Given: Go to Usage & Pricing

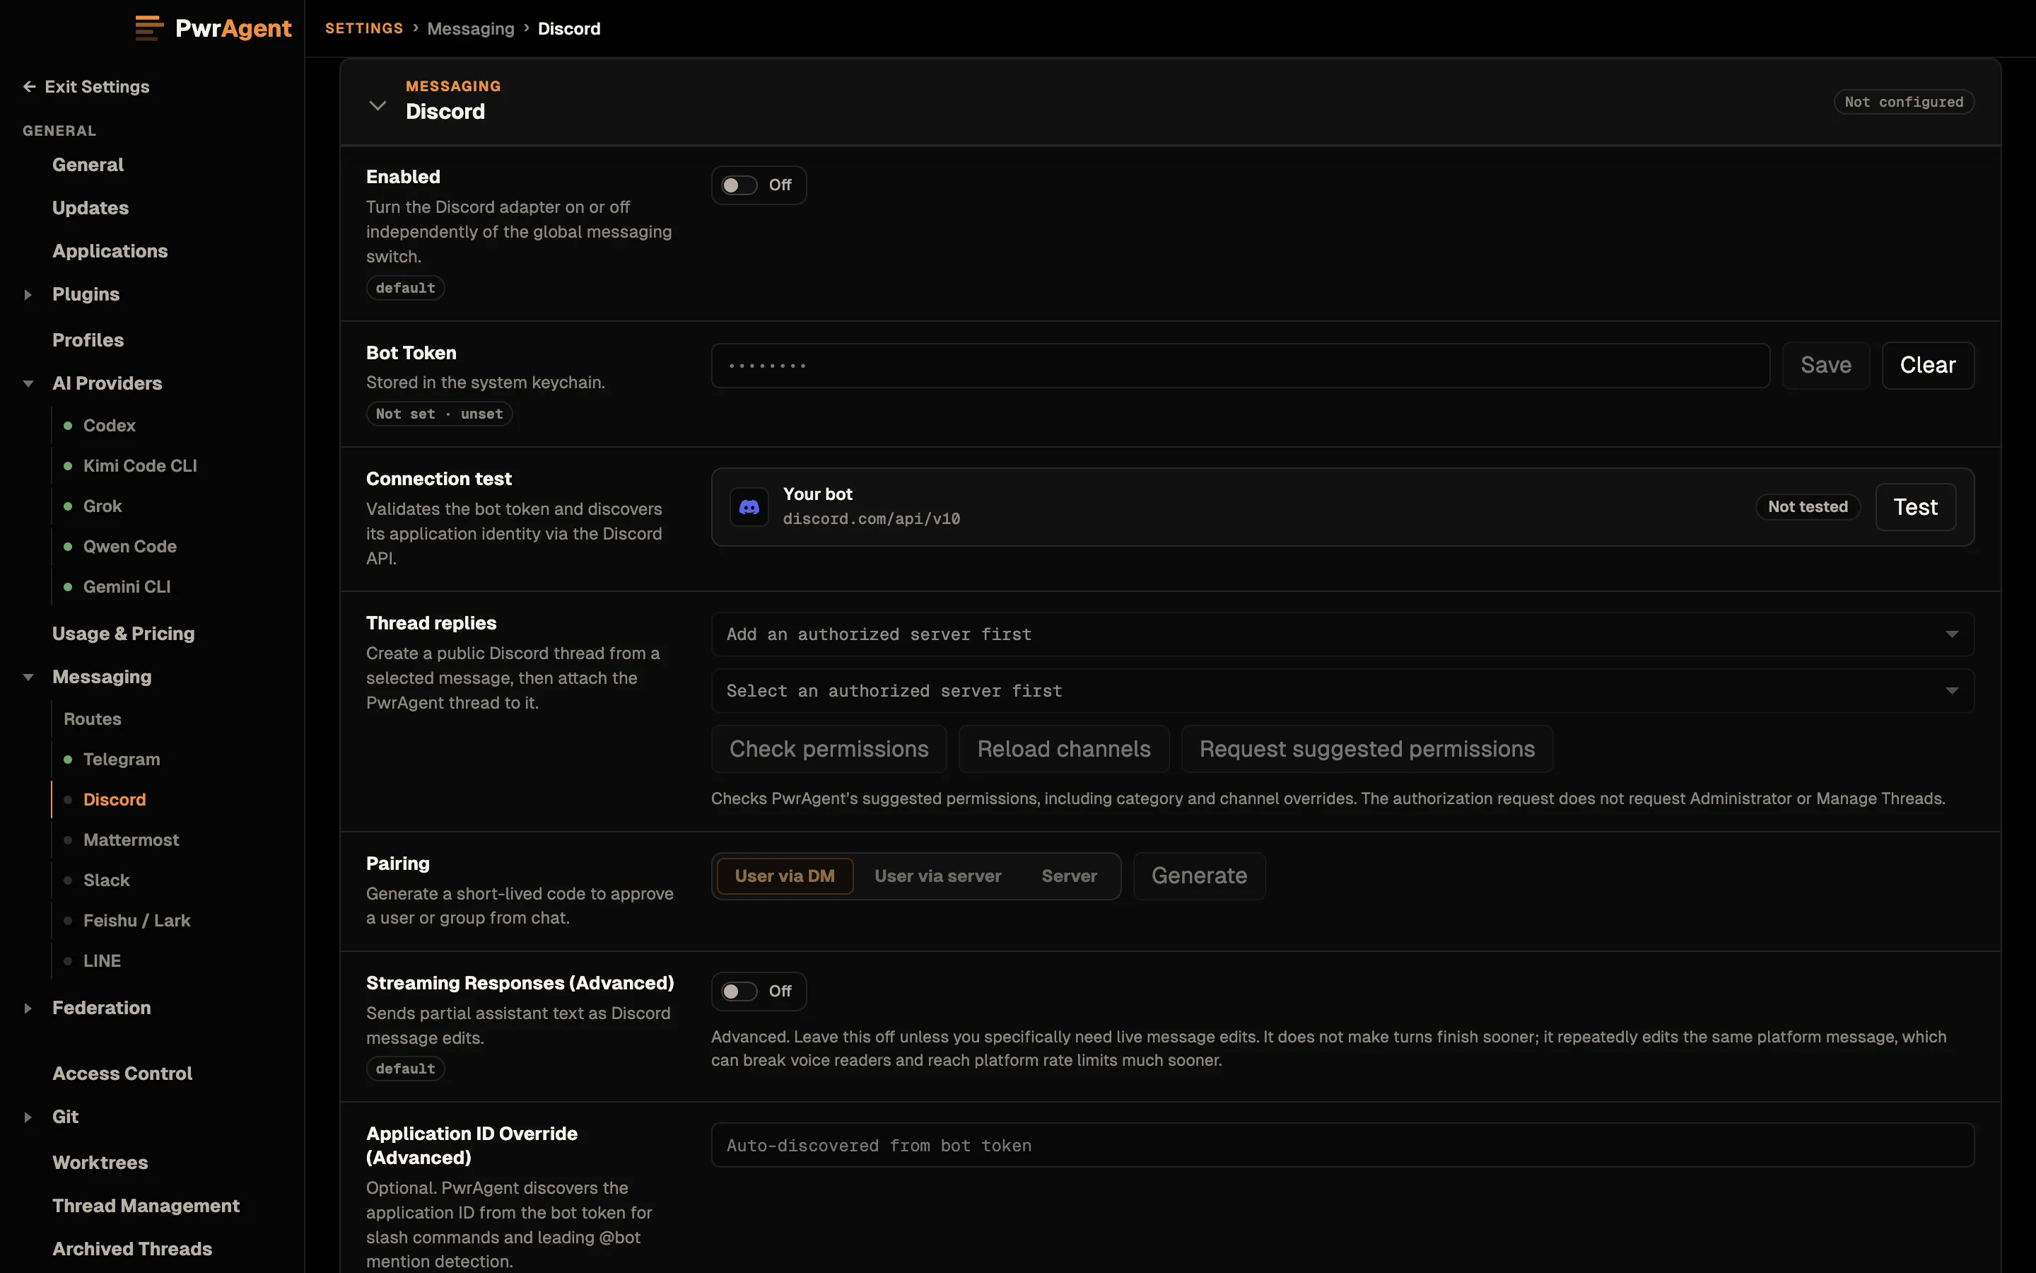Looking at the screenshot, I should tap(123, 634).
